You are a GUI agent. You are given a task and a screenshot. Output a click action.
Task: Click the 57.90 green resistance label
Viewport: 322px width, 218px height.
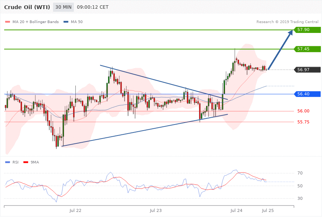[308, 30]
